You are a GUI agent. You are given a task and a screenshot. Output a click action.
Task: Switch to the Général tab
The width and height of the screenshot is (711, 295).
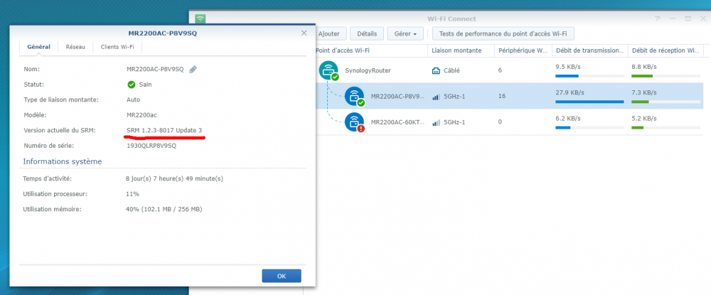pos(38,47)
